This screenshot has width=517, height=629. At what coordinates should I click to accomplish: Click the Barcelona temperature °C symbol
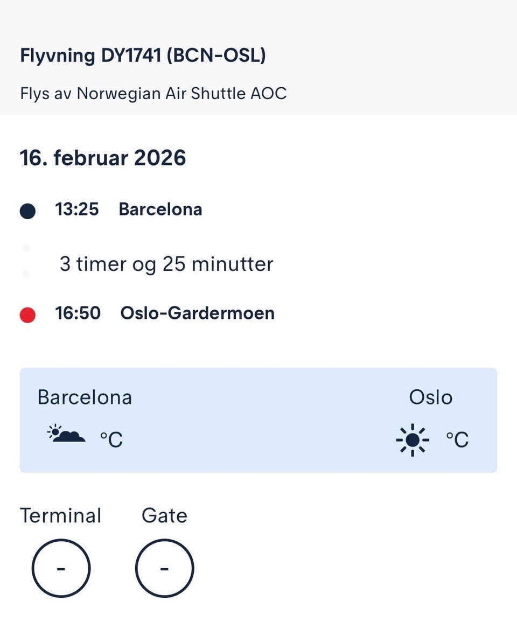[x=111, y=440]
